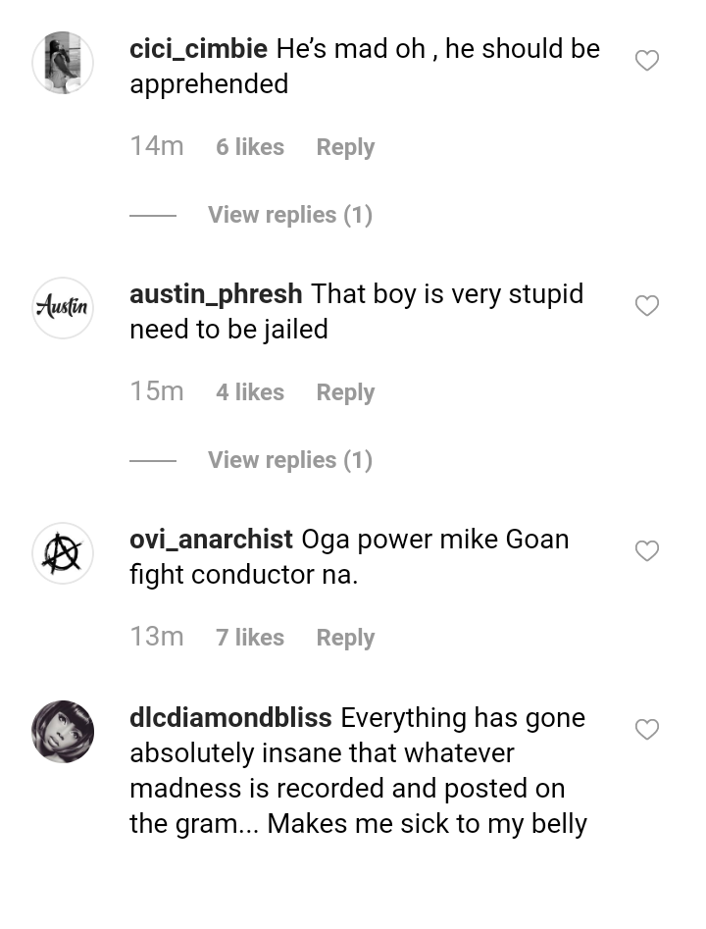This screenshot has width=706, height=929.
Task: Open cici_cimbie's profile picture
Action: 63,63
